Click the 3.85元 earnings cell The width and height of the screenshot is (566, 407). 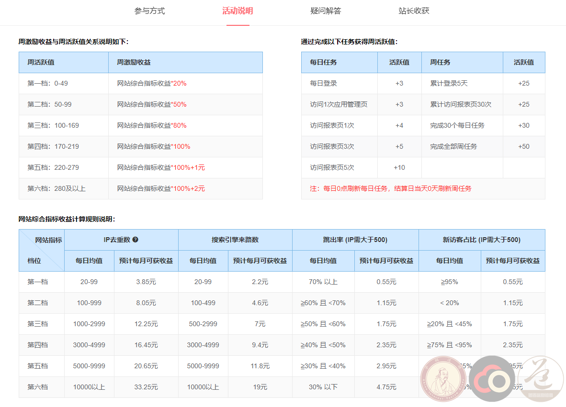click(146, 282)
